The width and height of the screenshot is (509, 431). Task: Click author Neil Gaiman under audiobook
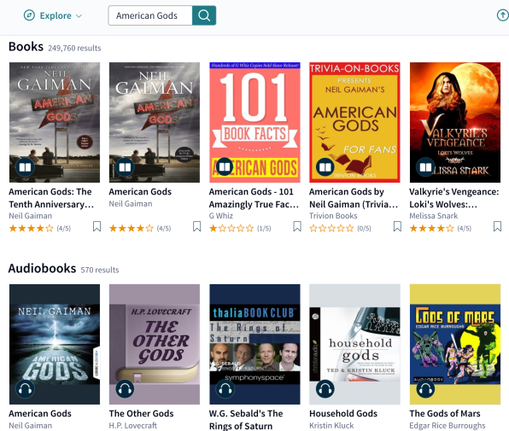point(31,426)
